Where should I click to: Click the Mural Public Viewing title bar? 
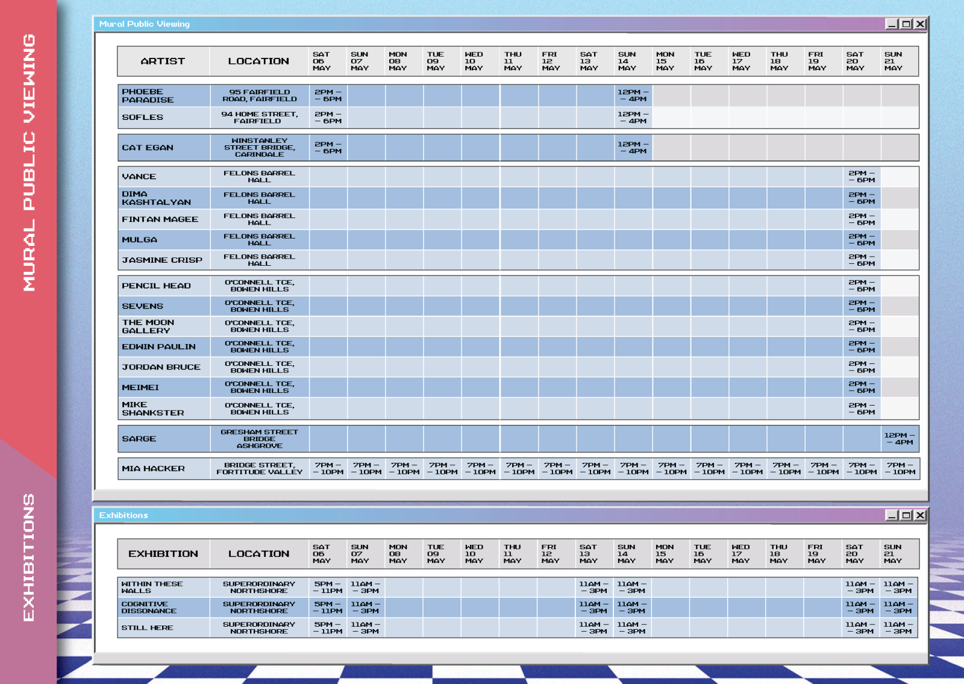pyautogui.click(x=511, y=24)
